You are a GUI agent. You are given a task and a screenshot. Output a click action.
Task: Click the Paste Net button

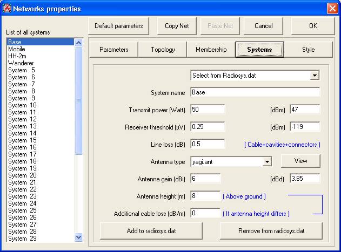(x=220, y=26)
